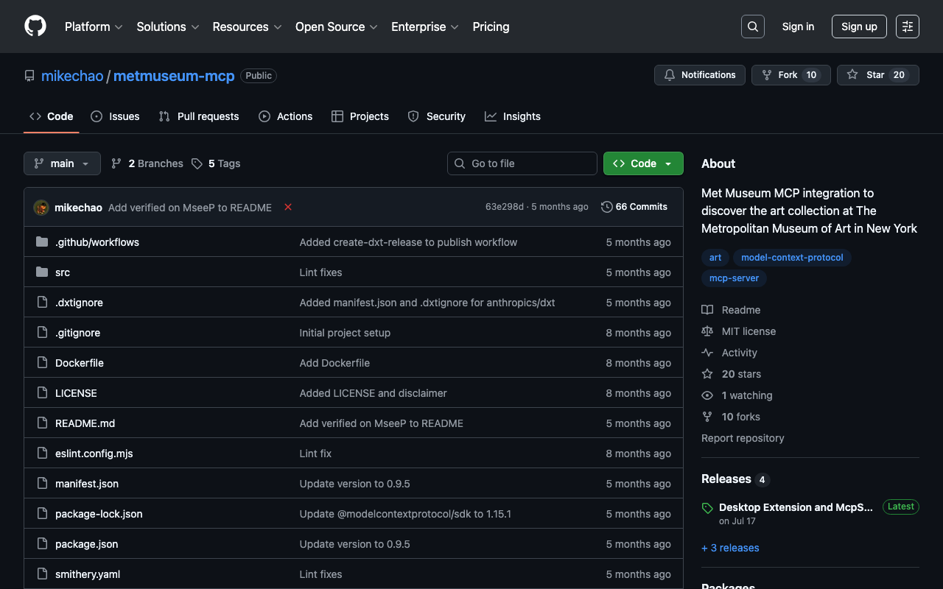Open the green Code dropdown
Viewport: 943px width, 589px height.
(x=643, y=163)
